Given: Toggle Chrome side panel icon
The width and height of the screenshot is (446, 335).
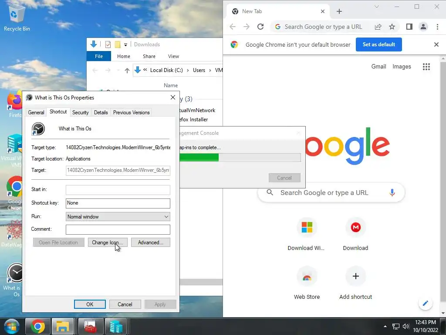Looking at the screenshot, I should pos(409,27).
